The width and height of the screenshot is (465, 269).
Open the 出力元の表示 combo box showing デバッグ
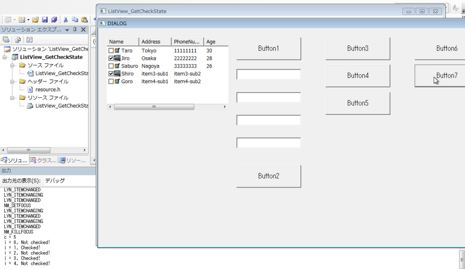pos(69,181)
